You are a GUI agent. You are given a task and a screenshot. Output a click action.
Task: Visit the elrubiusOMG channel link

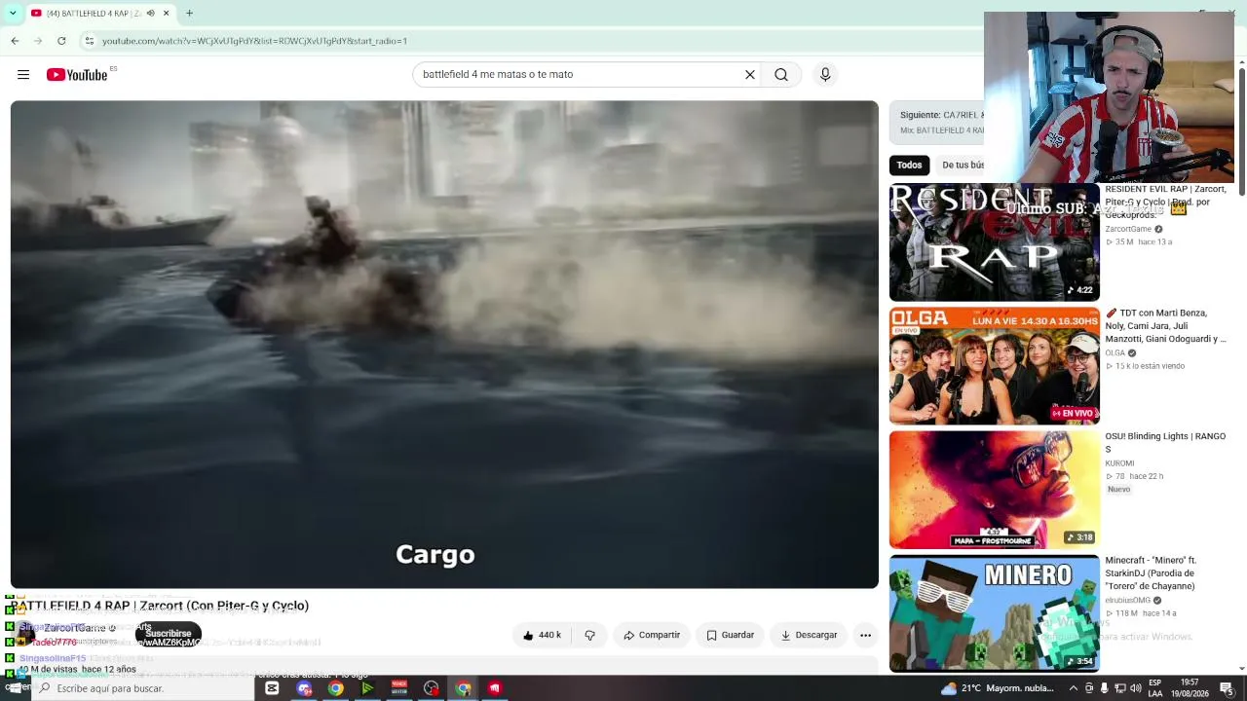tap(1127, 601)
